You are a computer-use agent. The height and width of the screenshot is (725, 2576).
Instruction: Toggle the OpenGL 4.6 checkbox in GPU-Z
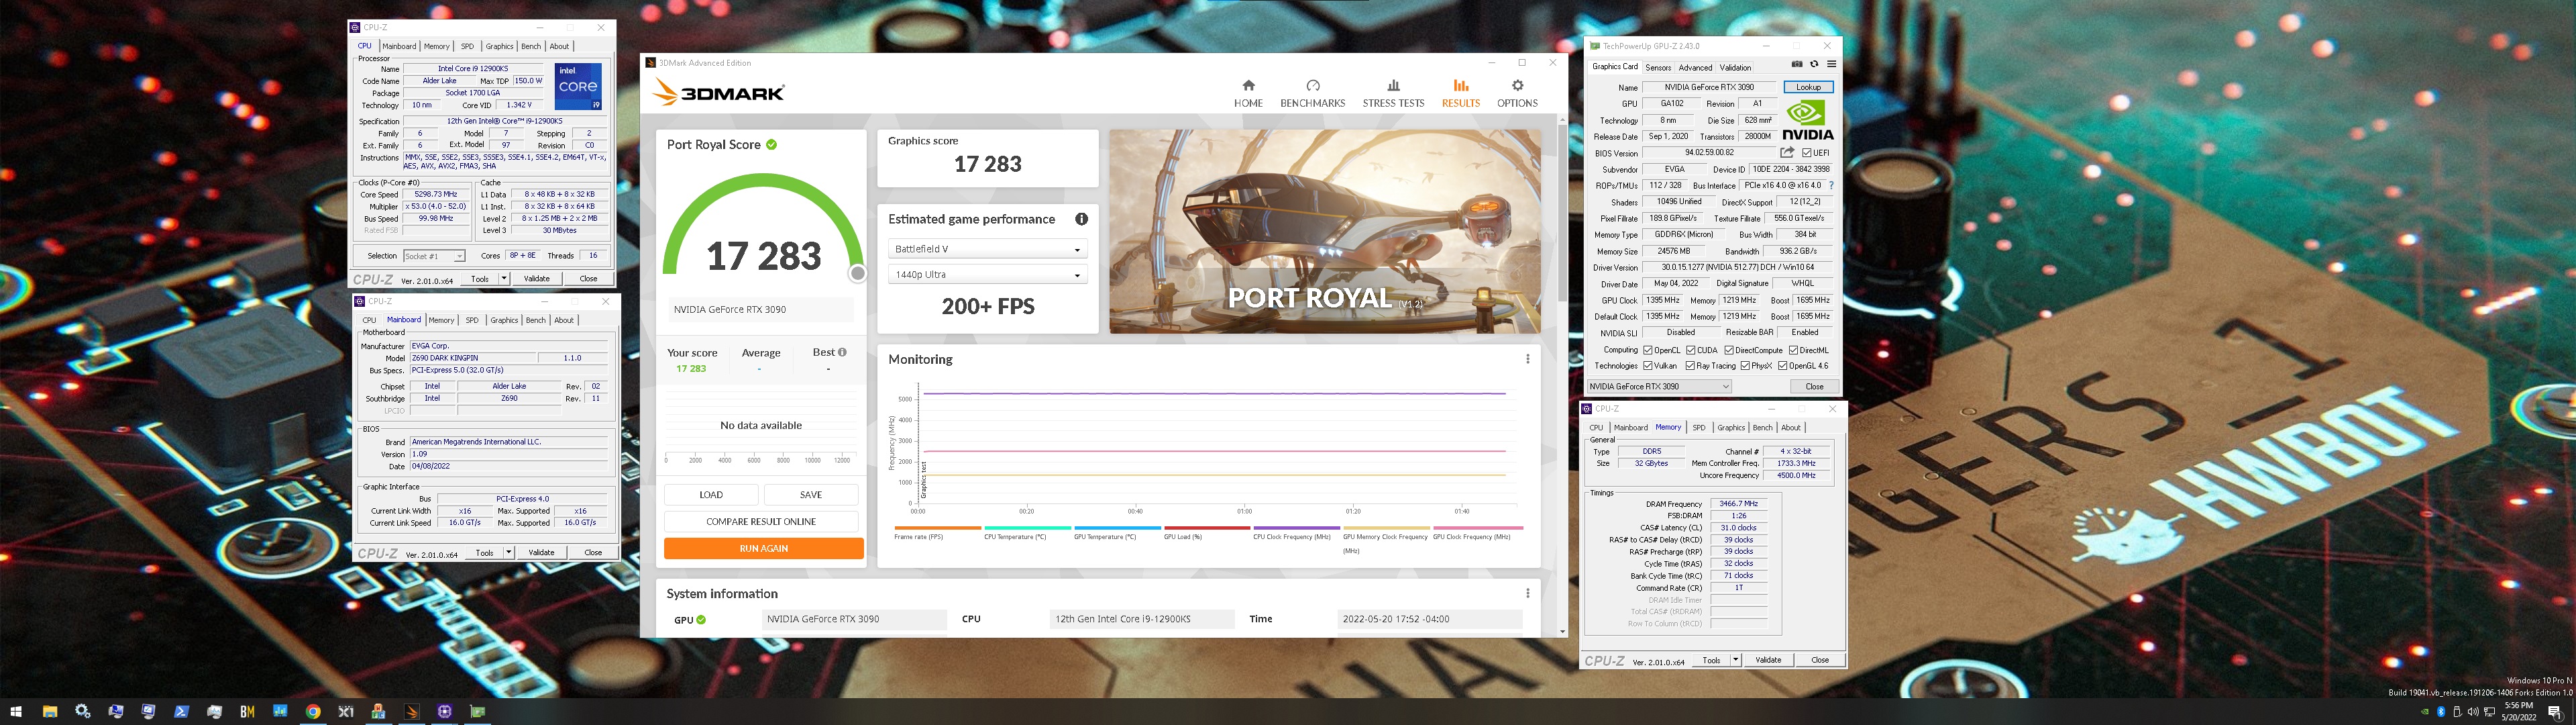click(x=1783, y=365)
